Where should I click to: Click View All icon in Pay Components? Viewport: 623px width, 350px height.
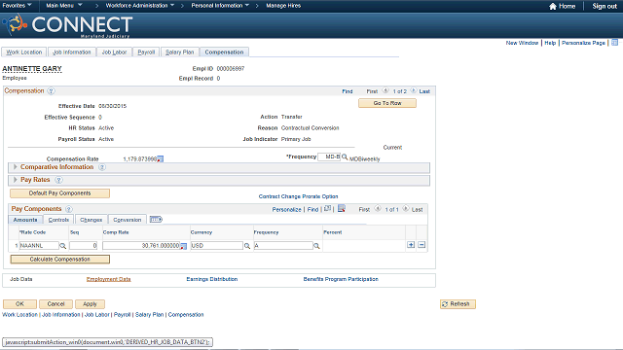click(x=327, y=208)
